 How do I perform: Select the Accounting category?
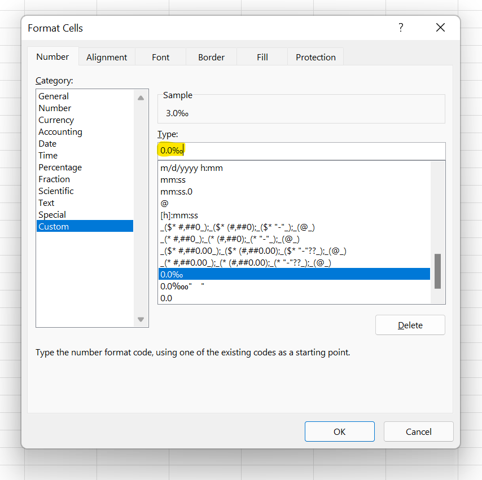tap(60, 131)
